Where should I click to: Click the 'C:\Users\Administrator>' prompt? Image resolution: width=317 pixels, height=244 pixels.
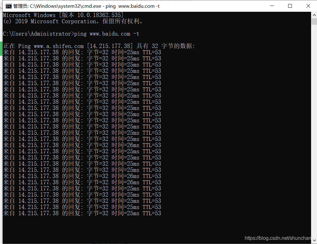pyautogui.click(x=38, y=34)
